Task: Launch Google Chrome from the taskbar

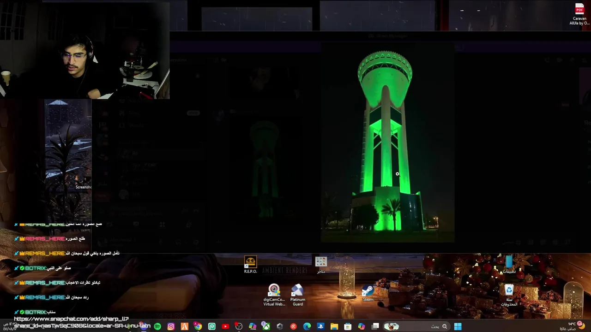Action: pyautogui.click(x=198, y=326)
